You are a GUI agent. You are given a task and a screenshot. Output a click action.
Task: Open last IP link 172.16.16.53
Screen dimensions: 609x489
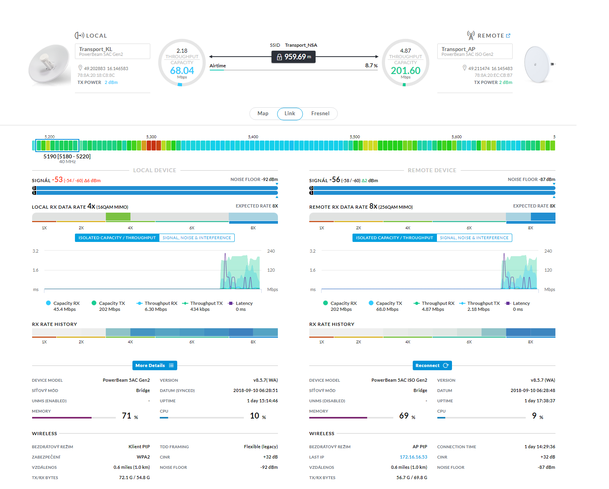point(414,457)
